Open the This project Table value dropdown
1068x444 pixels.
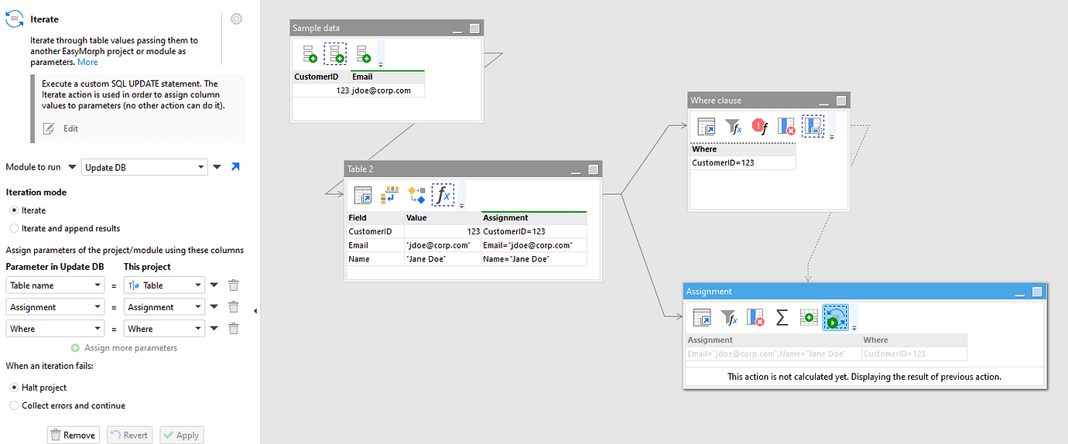tap(199, 285)
